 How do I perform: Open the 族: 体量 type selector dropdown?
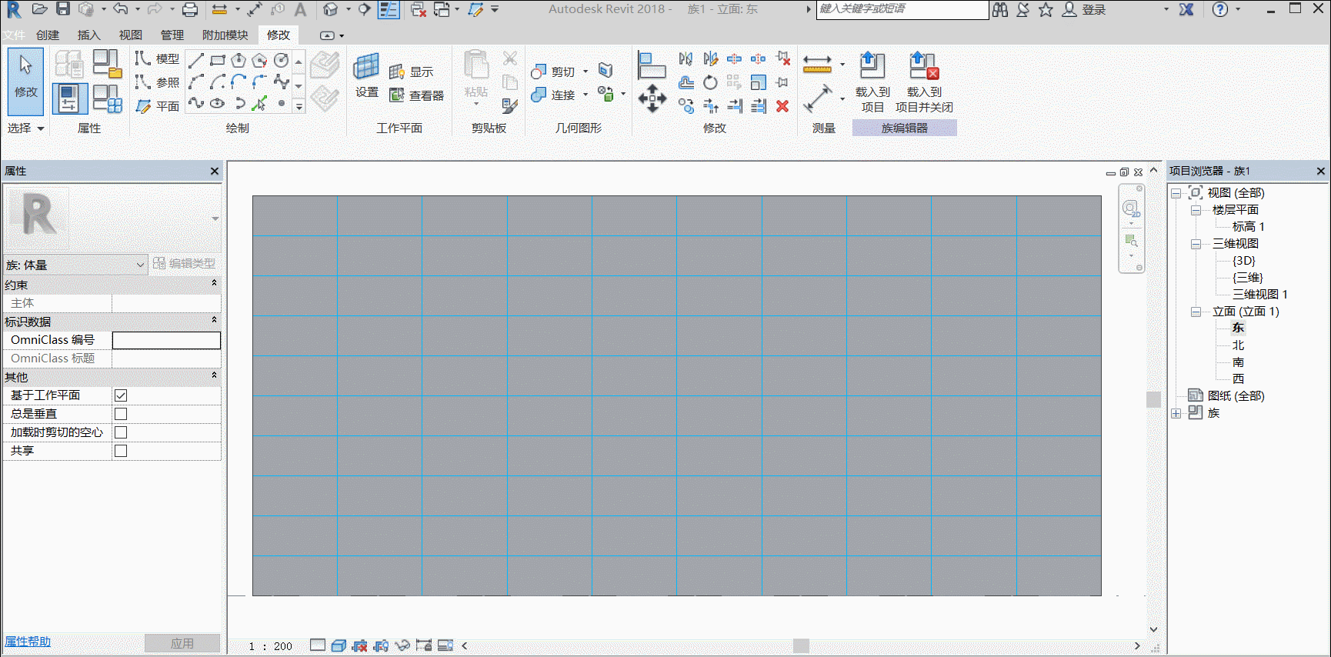click(x=75, y=265)
